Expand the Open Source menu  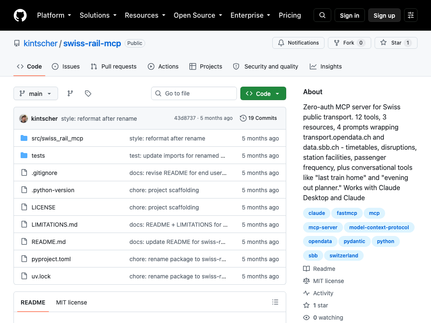point(198,16)
